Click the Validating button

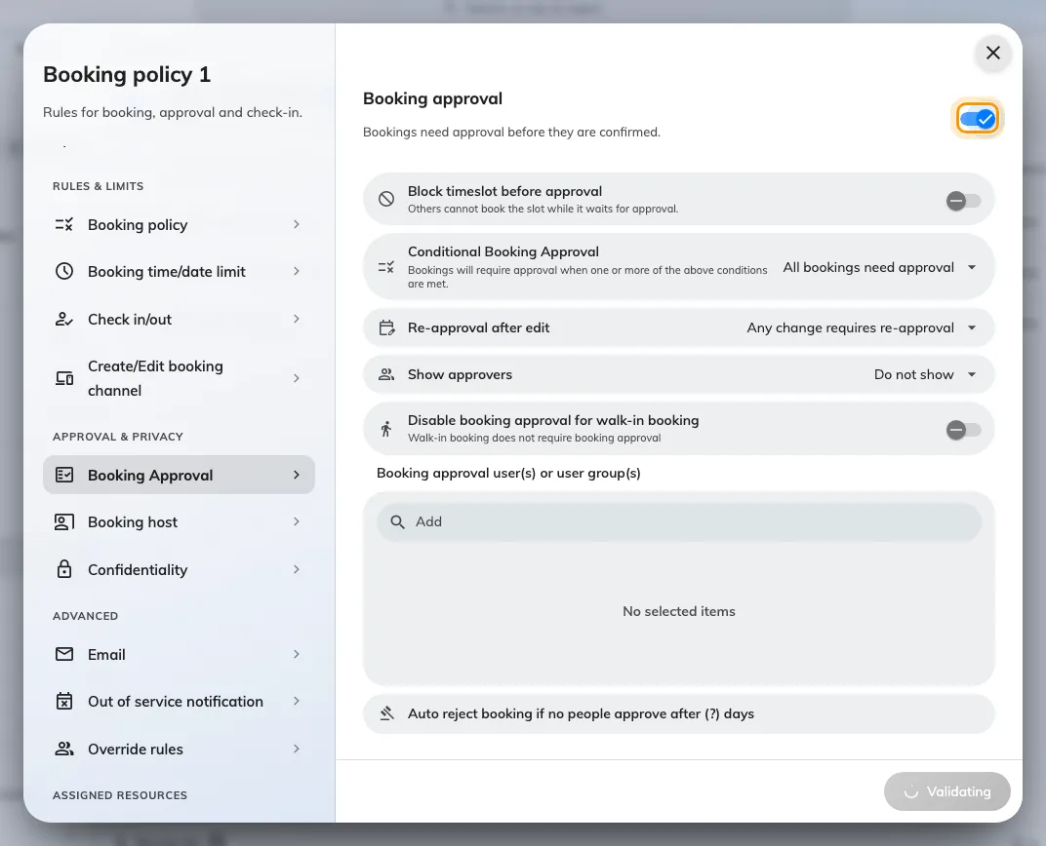(946, 791)
